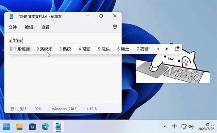Click Windows (CRLF) in status bar
The image size is (217, 133).
coord(65,109)
